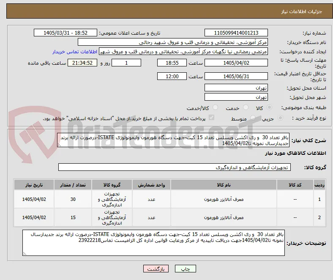Click the تعداد / مقدار column header
This screenshot has width=333, height=280.
73,185
